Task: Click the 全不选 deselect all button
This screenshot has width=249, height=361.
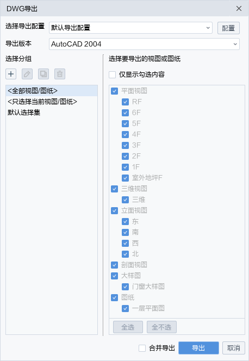Action: point(161,327)
